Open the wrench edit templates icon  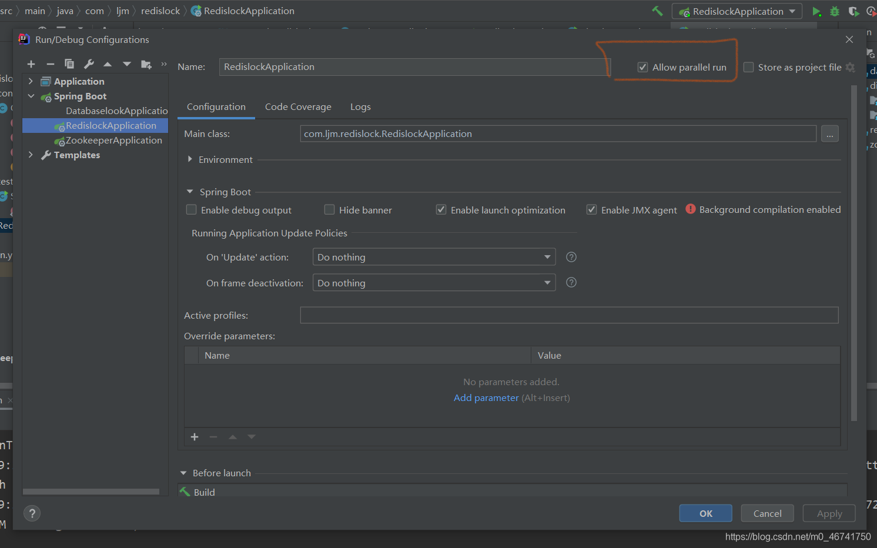89,64
